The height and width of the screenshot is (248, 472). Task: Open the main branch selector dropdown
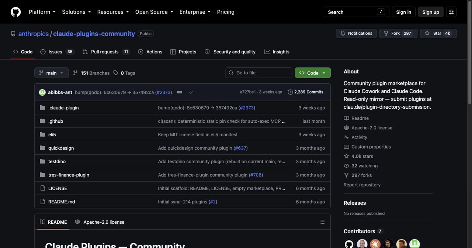51,73
